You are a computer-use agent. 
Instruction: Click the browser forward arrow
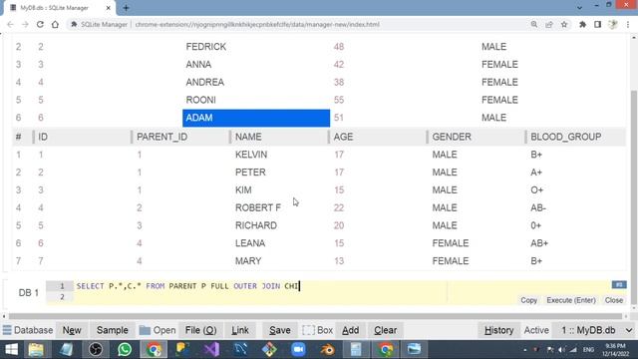click(x=25, y=24)
